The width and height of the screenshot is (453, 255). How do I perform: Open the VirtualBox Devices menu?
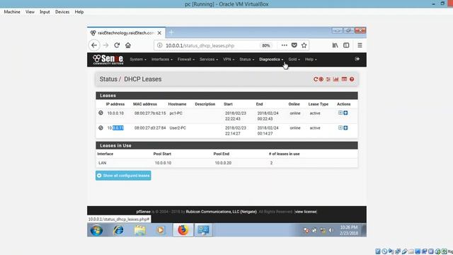tap(62, 12)
